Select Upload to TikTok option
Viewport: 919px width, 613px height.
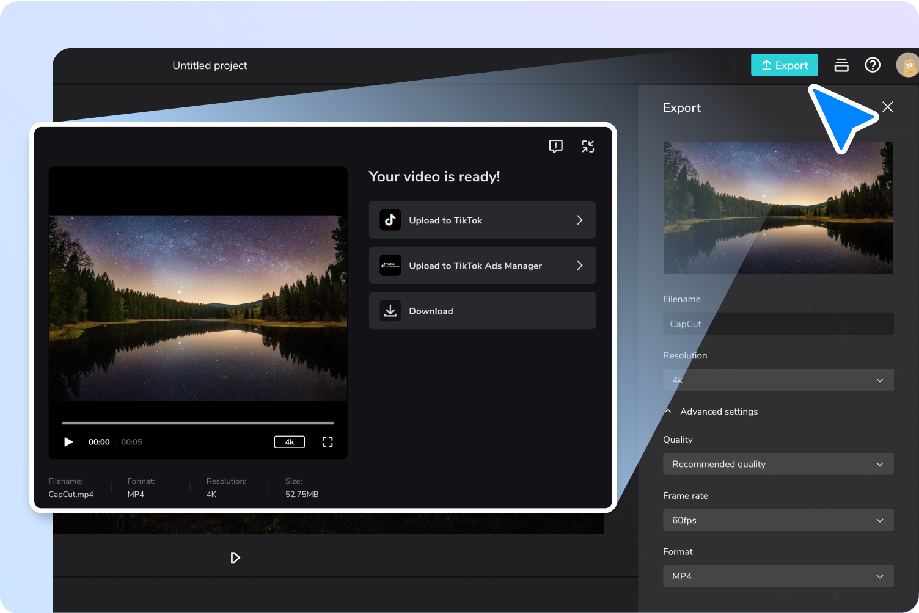coord(482,220)
